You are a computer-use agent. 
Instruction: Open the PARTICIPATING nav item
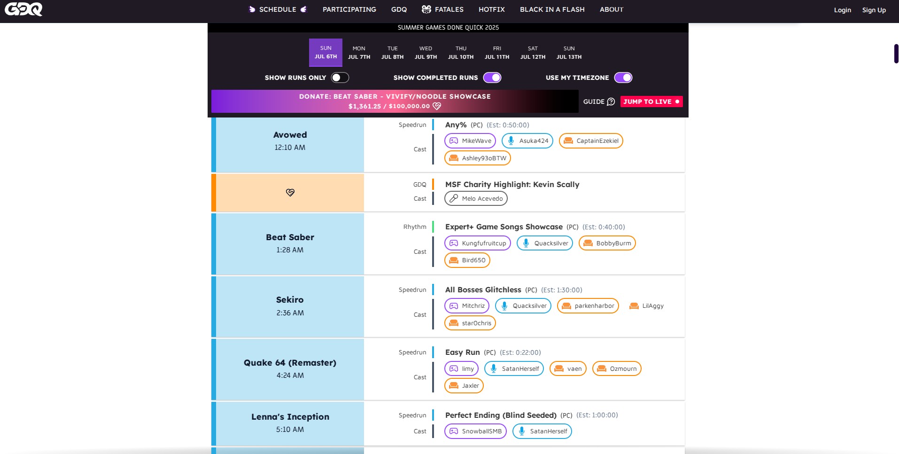(x=349, y=9)
